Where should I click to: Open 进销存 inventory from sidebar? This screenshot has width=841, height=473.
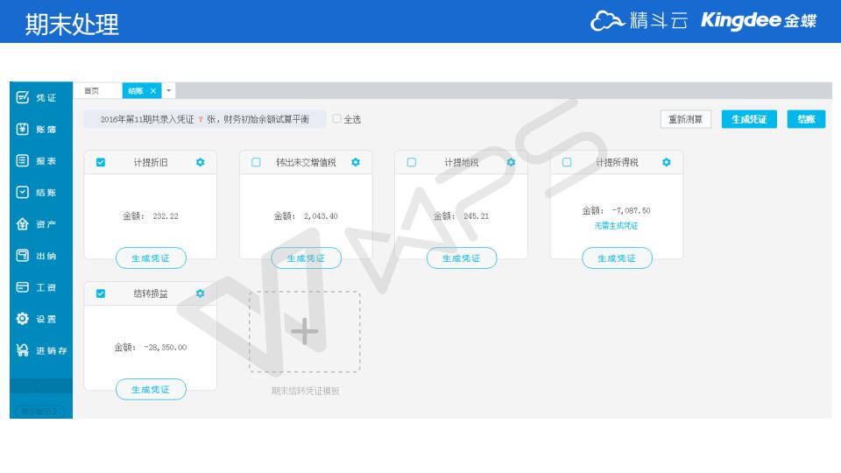(41, 350)
